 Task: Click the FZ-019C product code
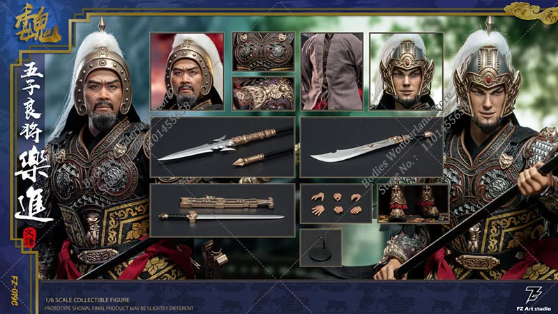click(14, 293)
